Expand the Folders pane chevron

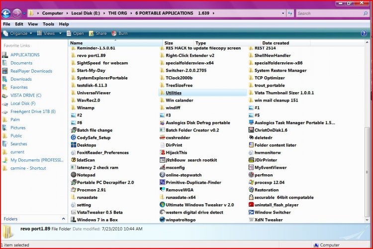[x=64, y=219]
